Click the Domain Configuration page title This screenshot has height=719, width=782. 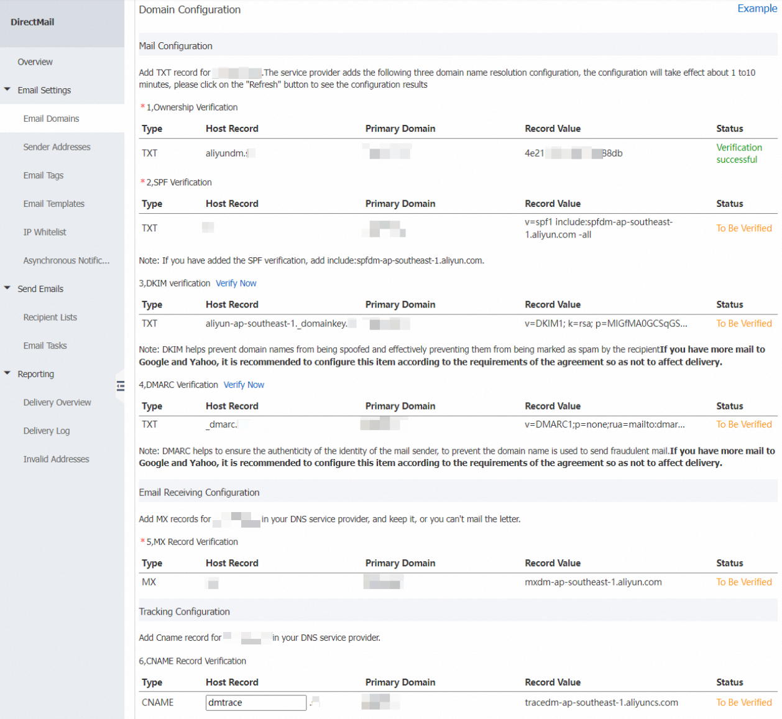(190, 10)
